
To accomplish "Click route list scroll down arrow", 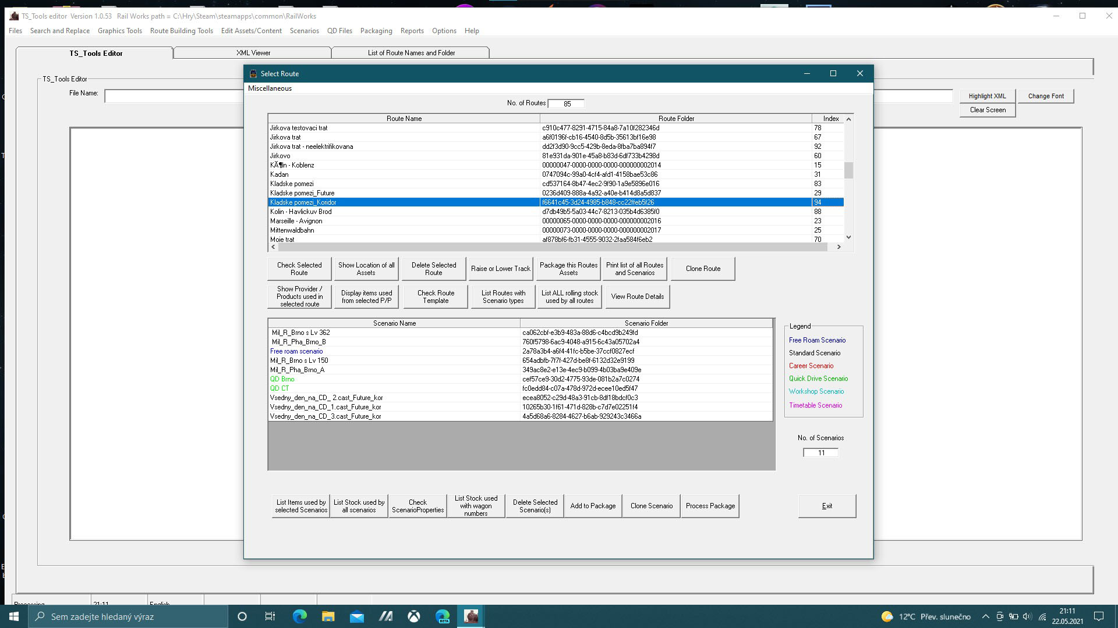I will pos(848,237).
